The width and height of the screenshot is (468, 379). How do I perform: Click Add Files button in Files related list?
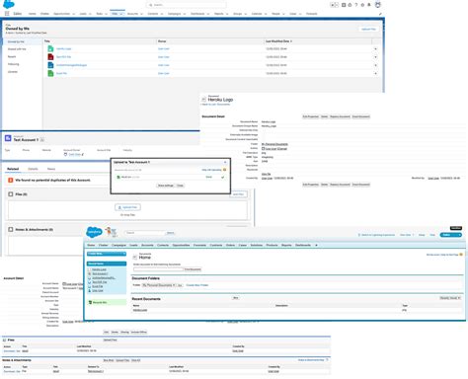click(x=238, y=194)
